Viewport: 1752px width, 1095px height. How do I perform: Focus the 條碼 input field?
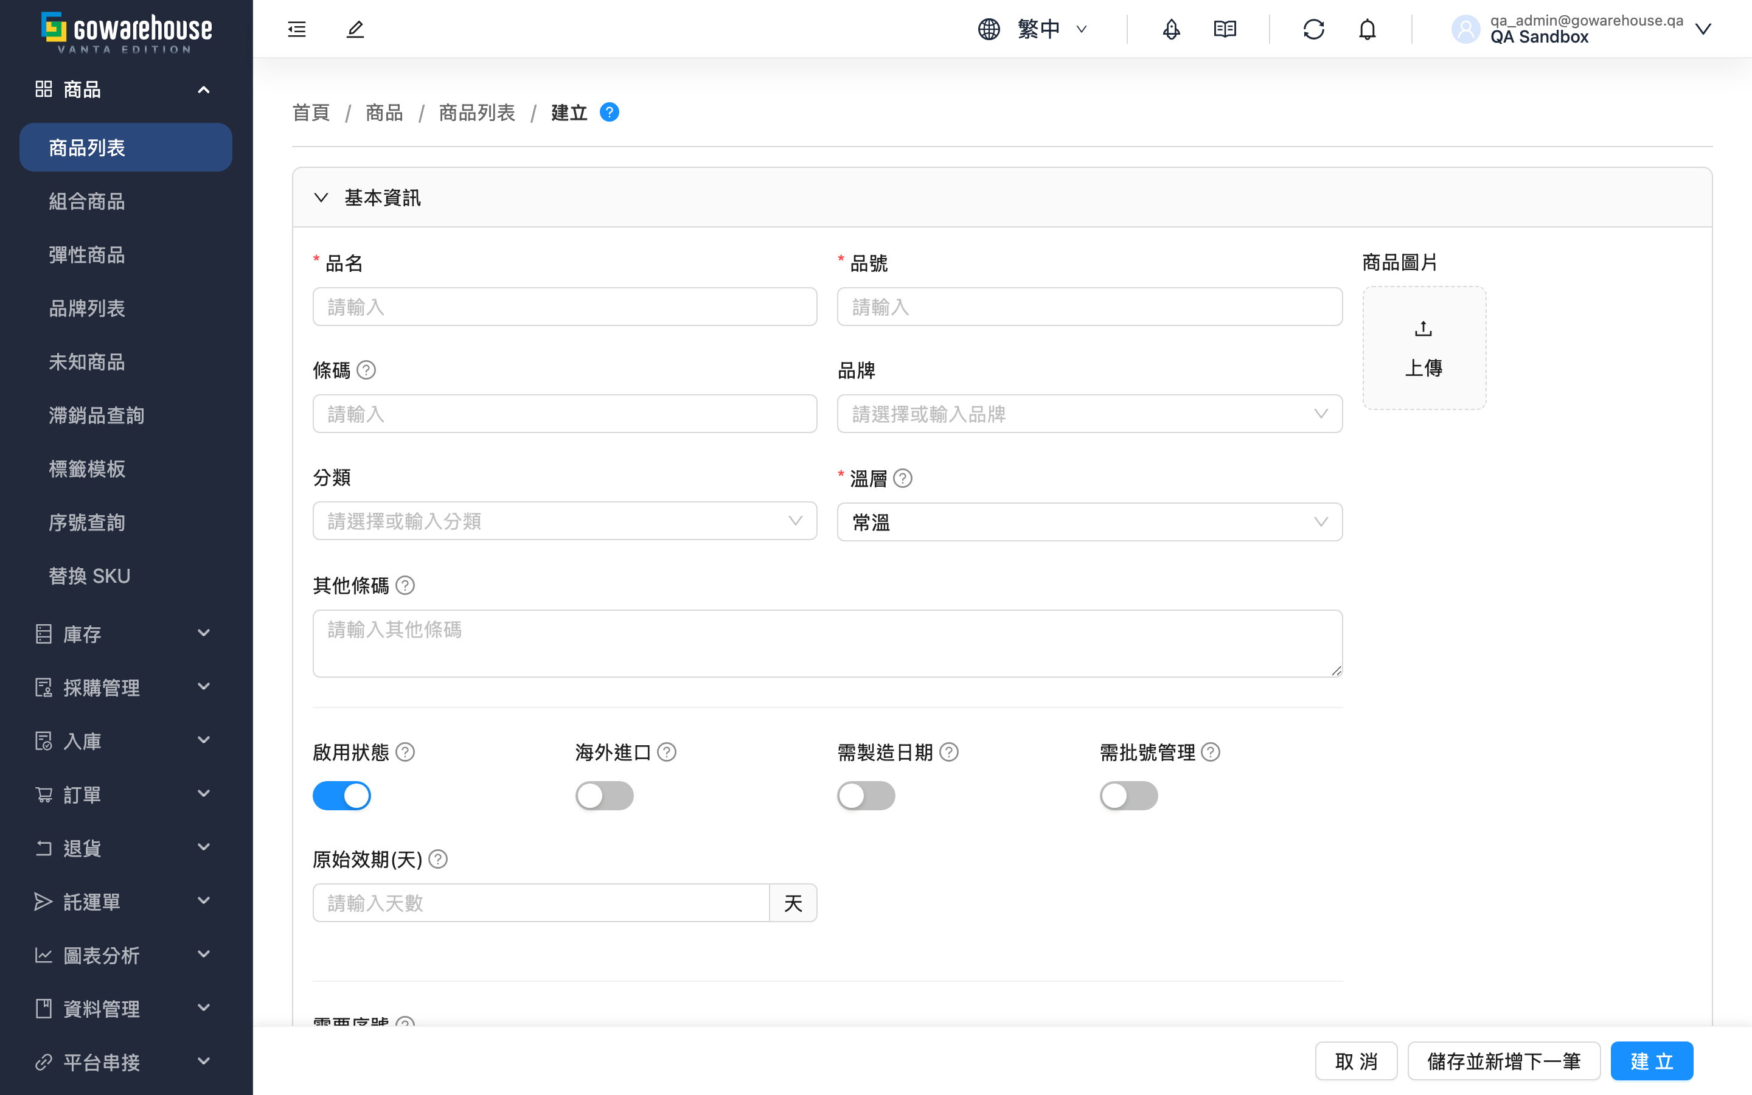pos(565,414)
